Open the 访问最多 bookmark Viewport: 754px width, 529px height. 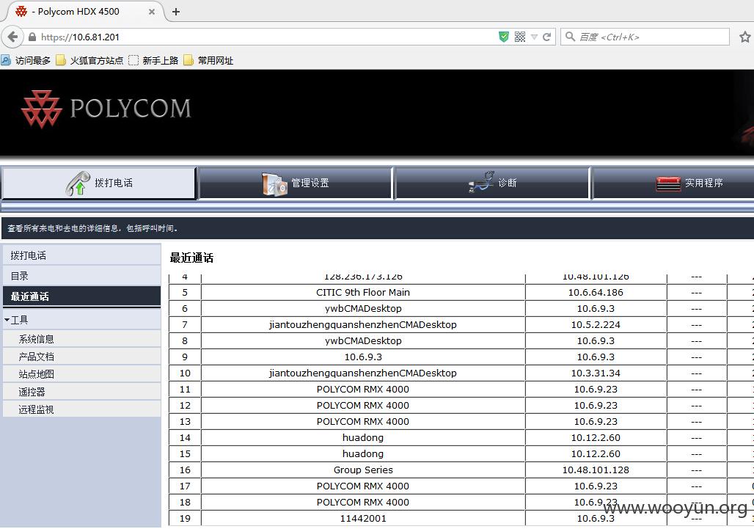(26, 61)
